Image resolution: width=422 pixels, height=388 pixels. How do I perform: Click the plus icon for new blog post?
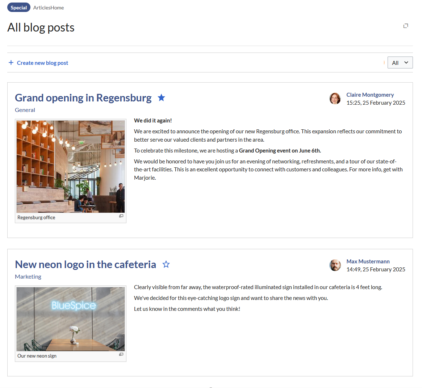click(11, 63)
